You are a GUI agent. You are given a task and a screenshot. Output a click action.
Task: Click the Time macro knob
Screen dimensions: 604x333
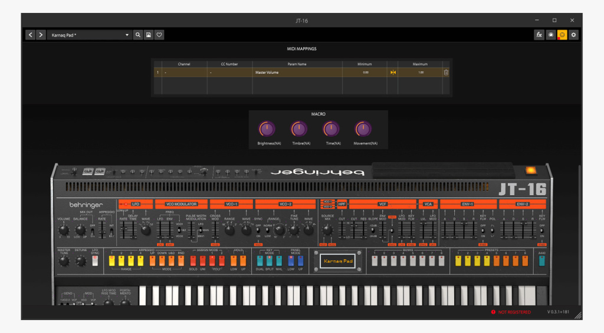click(x=331, y=129)
